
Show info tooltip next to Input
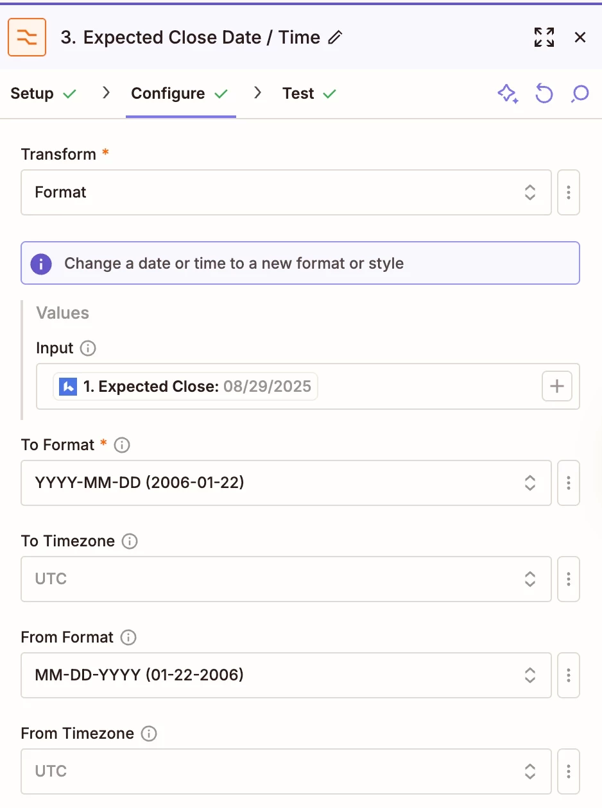(88, 348)
